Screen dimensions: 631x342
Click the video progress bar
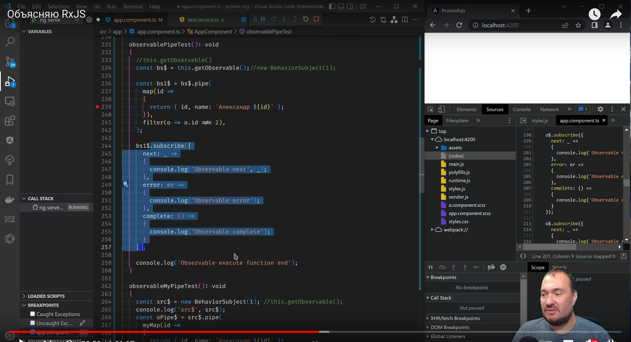click(x=315, y=332)
